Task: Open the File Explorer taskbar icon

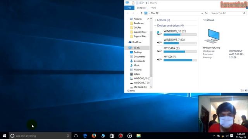Action: point(139,136)
